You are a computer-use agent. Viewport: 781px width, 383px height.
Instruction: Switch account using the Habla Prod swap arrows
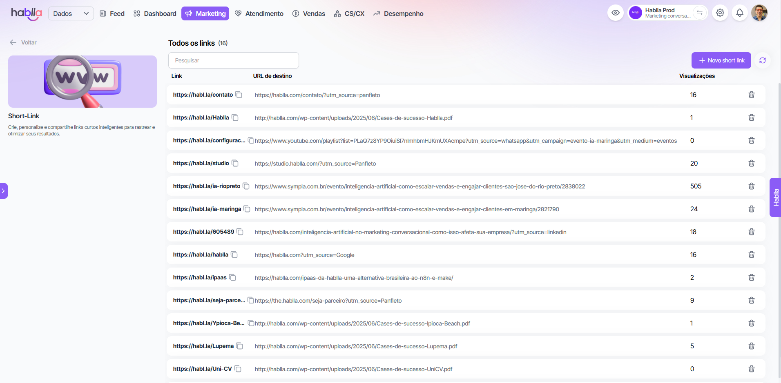(700, 13)
